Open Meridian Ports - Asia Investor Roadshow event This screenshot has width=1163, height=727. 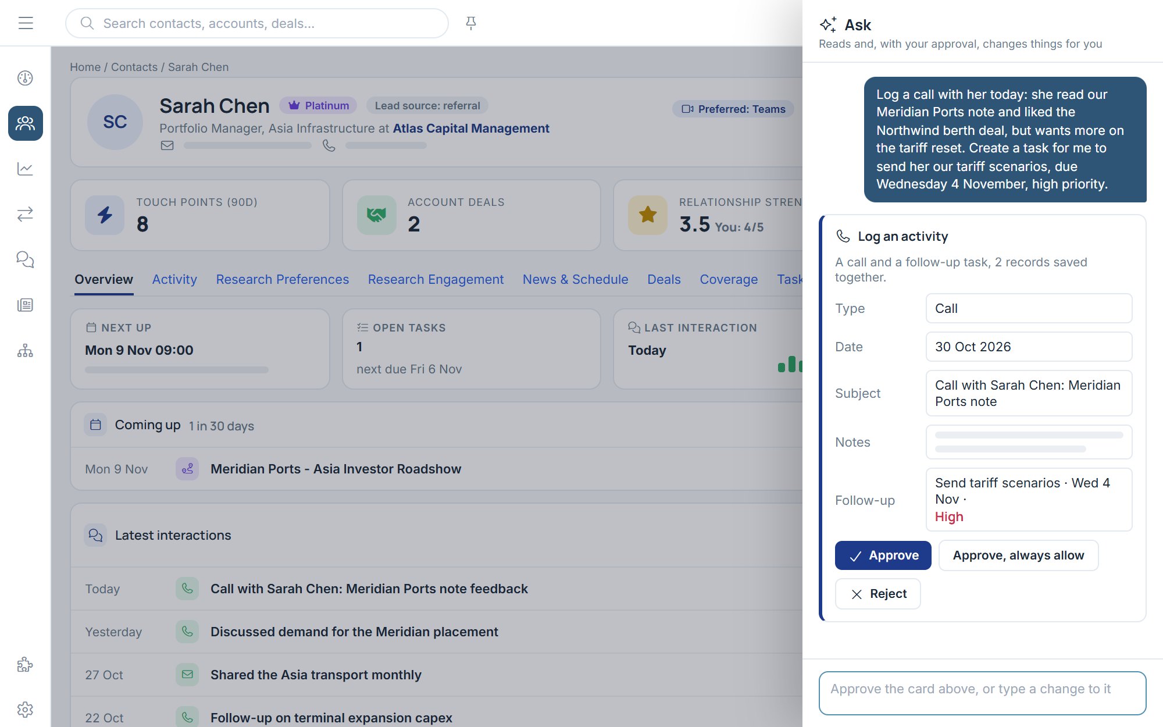[x=336, y=469]
